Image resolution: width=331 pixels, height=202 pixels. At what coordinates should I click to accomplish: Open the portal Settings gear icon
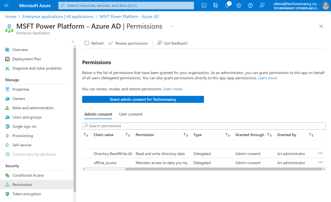tap(239, 5)
